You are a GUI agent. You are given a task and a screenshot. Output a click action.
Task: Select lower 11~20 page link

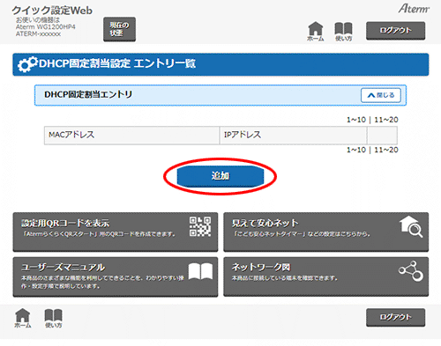click(x=386, y=150)
